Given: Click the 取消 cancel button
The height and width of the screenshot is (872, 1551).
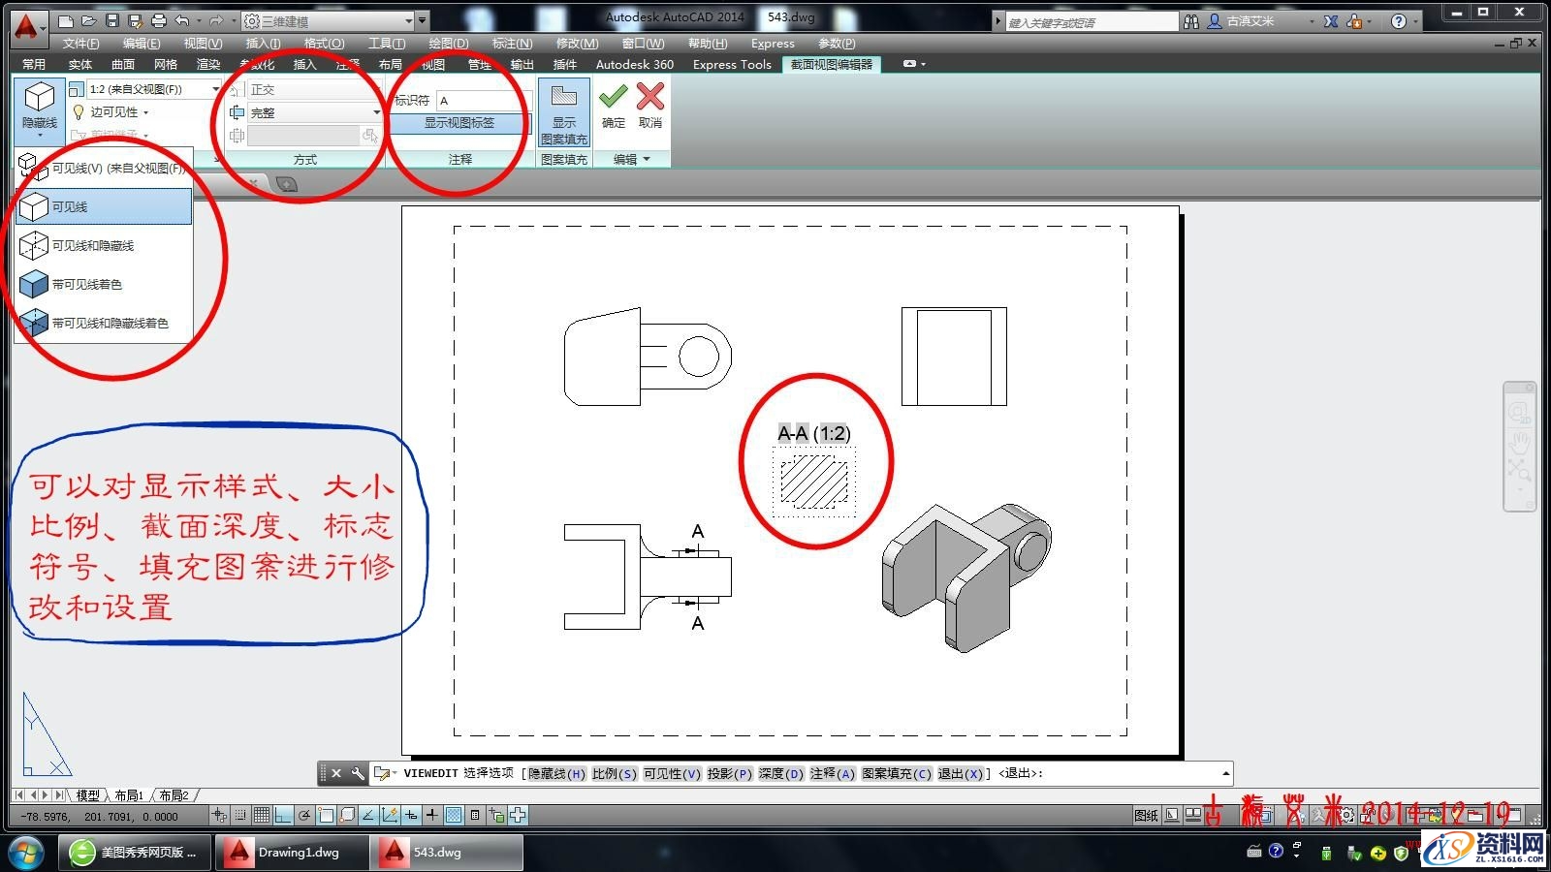Looking at the screenshot, I should point(649,102).
